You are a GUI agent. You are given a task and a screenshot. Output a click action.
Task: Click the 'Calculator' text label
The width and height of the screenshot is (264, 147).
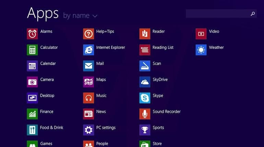tap(49, 48)
